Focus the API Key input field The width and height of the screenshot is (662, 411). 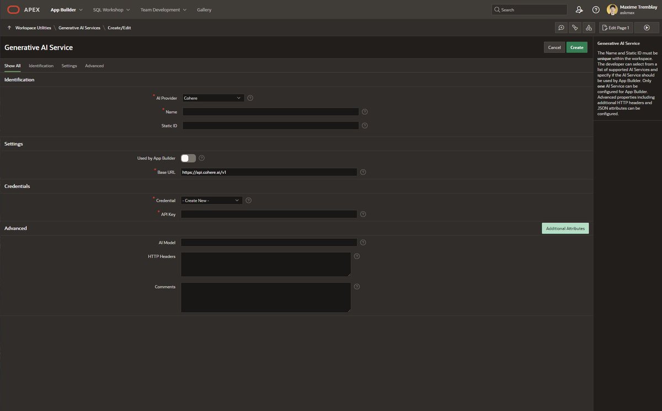(269, 214)
